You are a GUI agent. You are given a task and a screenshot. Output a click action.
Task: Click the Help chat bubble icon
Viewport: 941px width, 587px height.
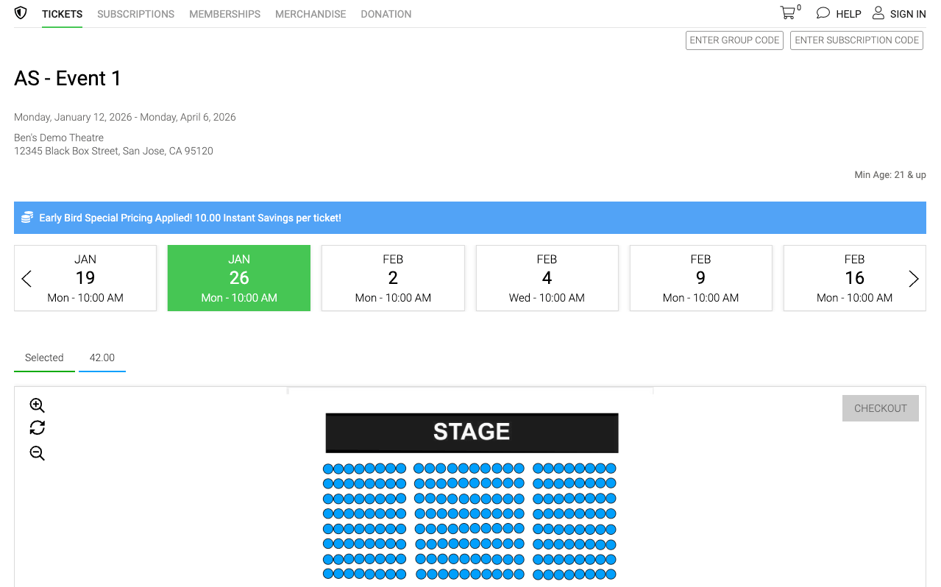823,13
